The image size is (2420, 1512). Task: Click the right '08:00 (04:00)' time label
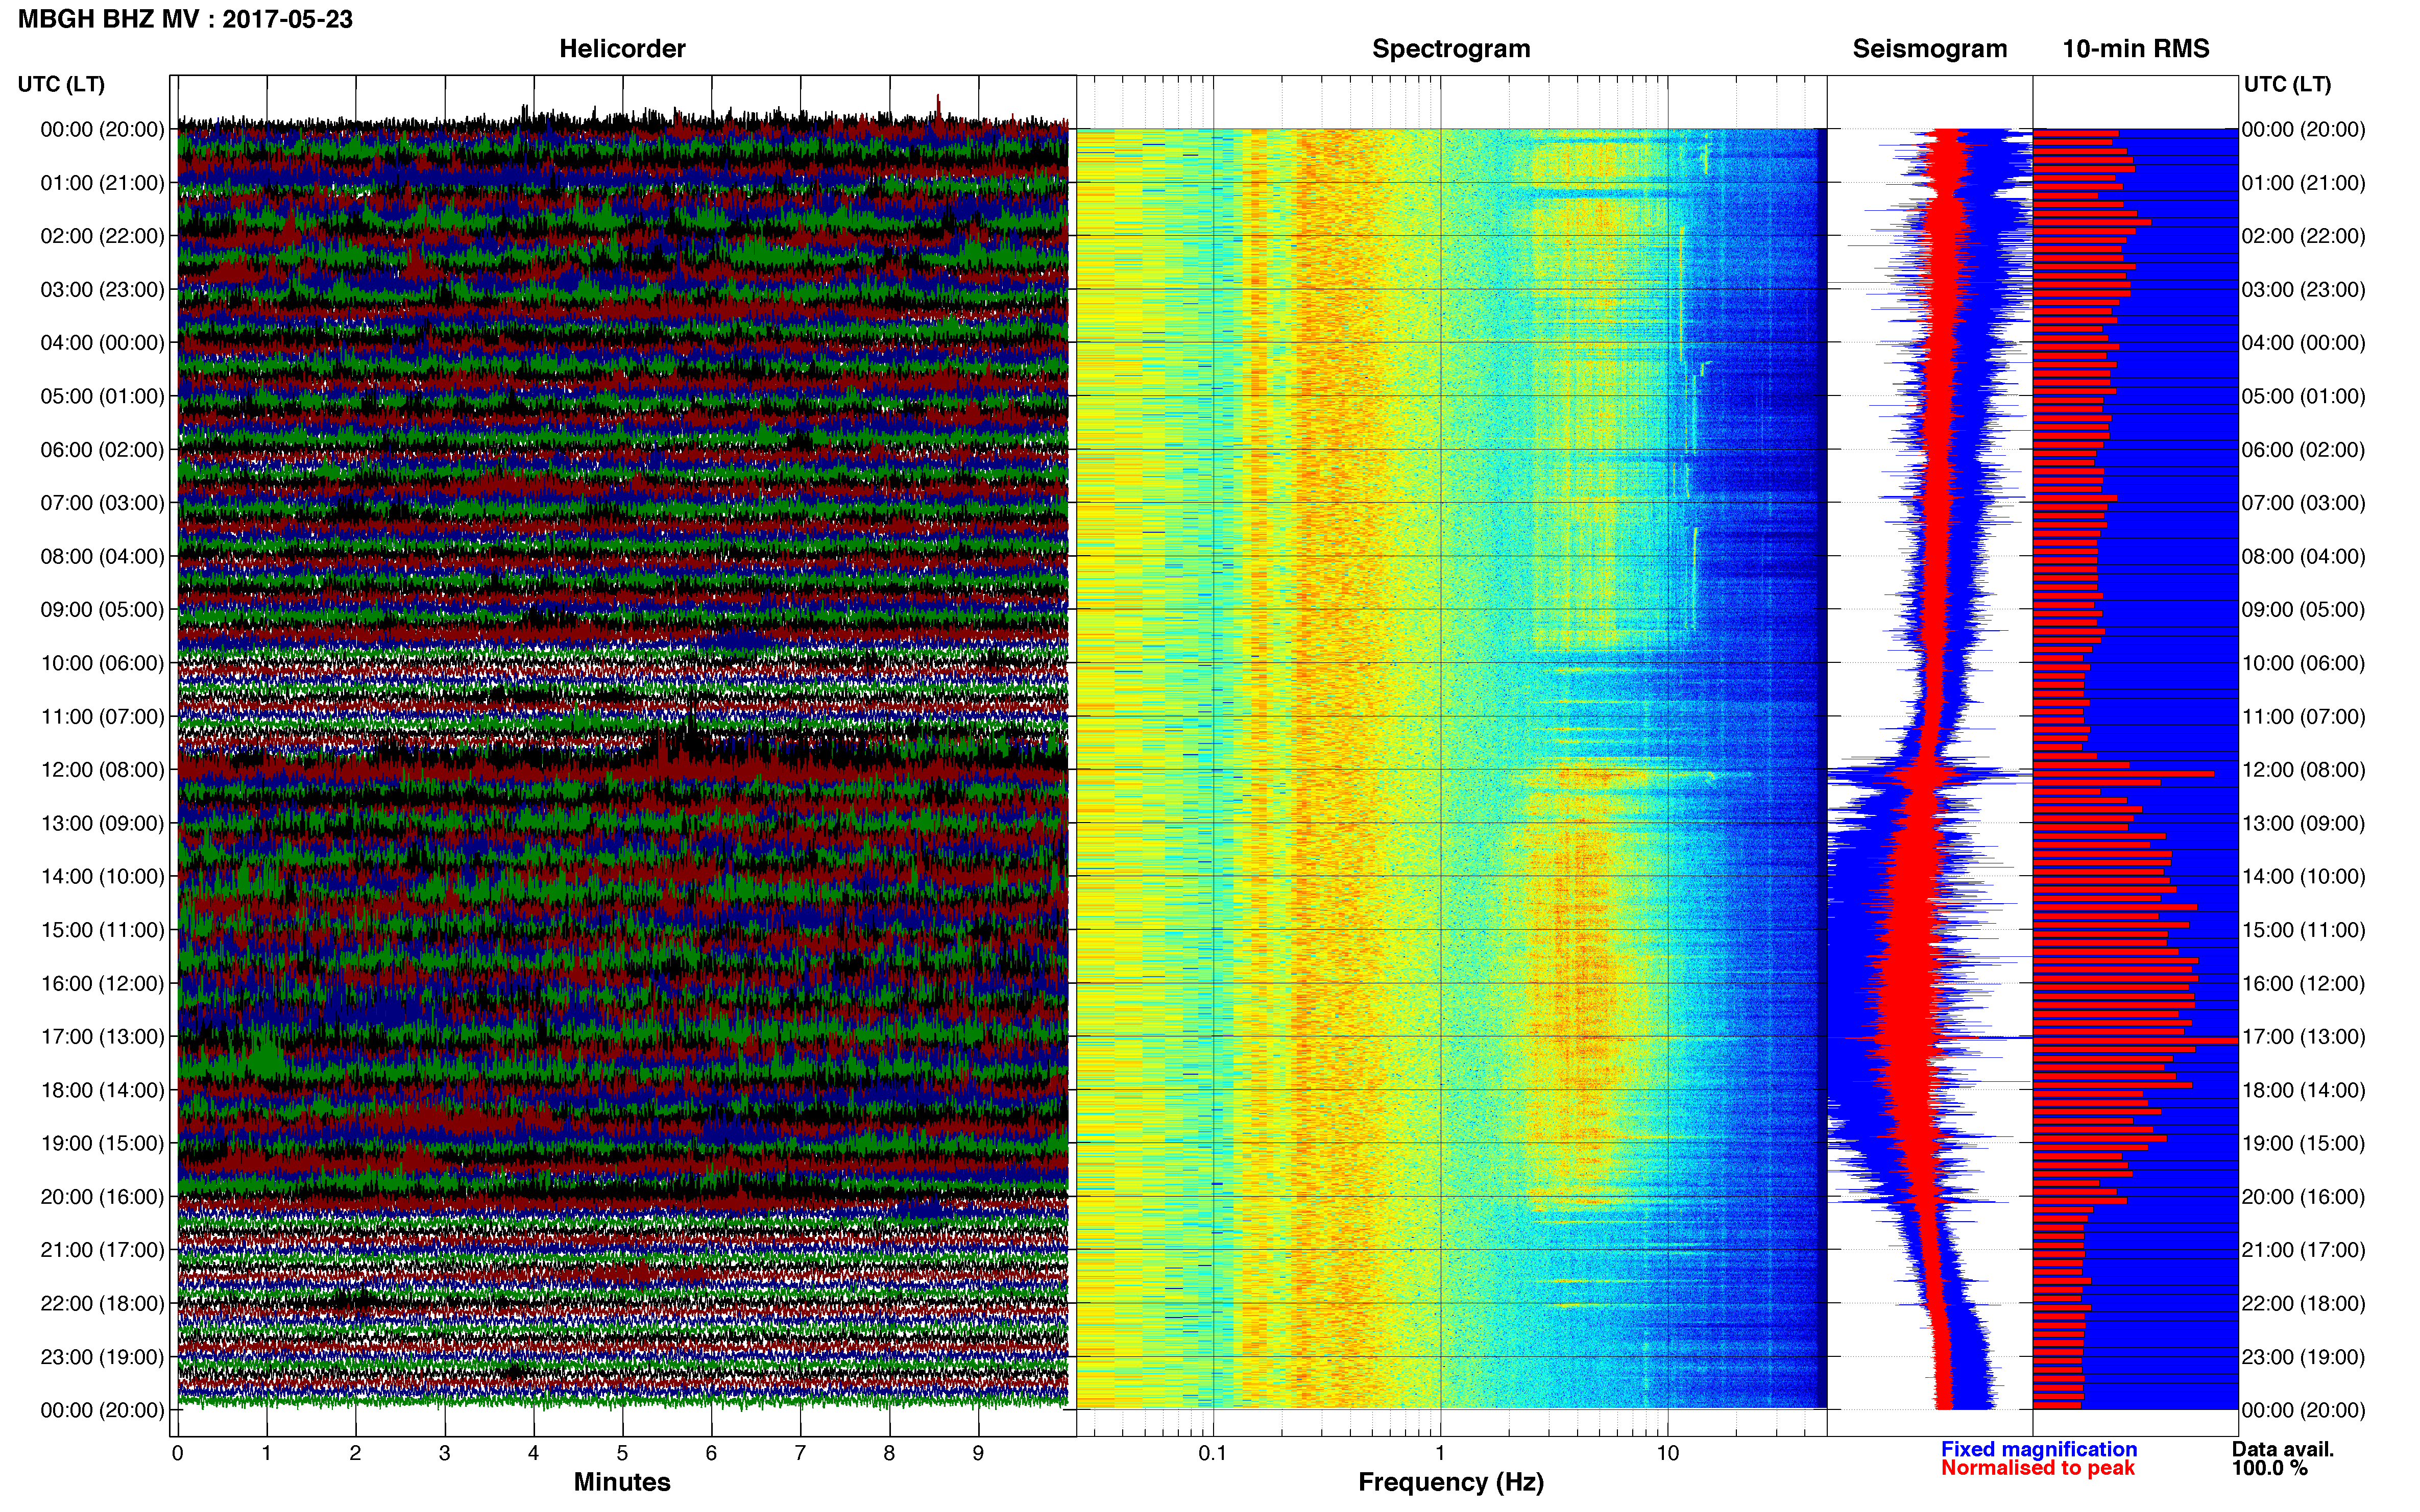[x=2304, y=556]
